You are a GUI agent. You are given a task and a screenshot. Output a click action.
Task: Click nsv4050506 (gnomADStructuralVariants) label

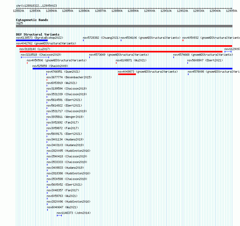coord(57,60)
